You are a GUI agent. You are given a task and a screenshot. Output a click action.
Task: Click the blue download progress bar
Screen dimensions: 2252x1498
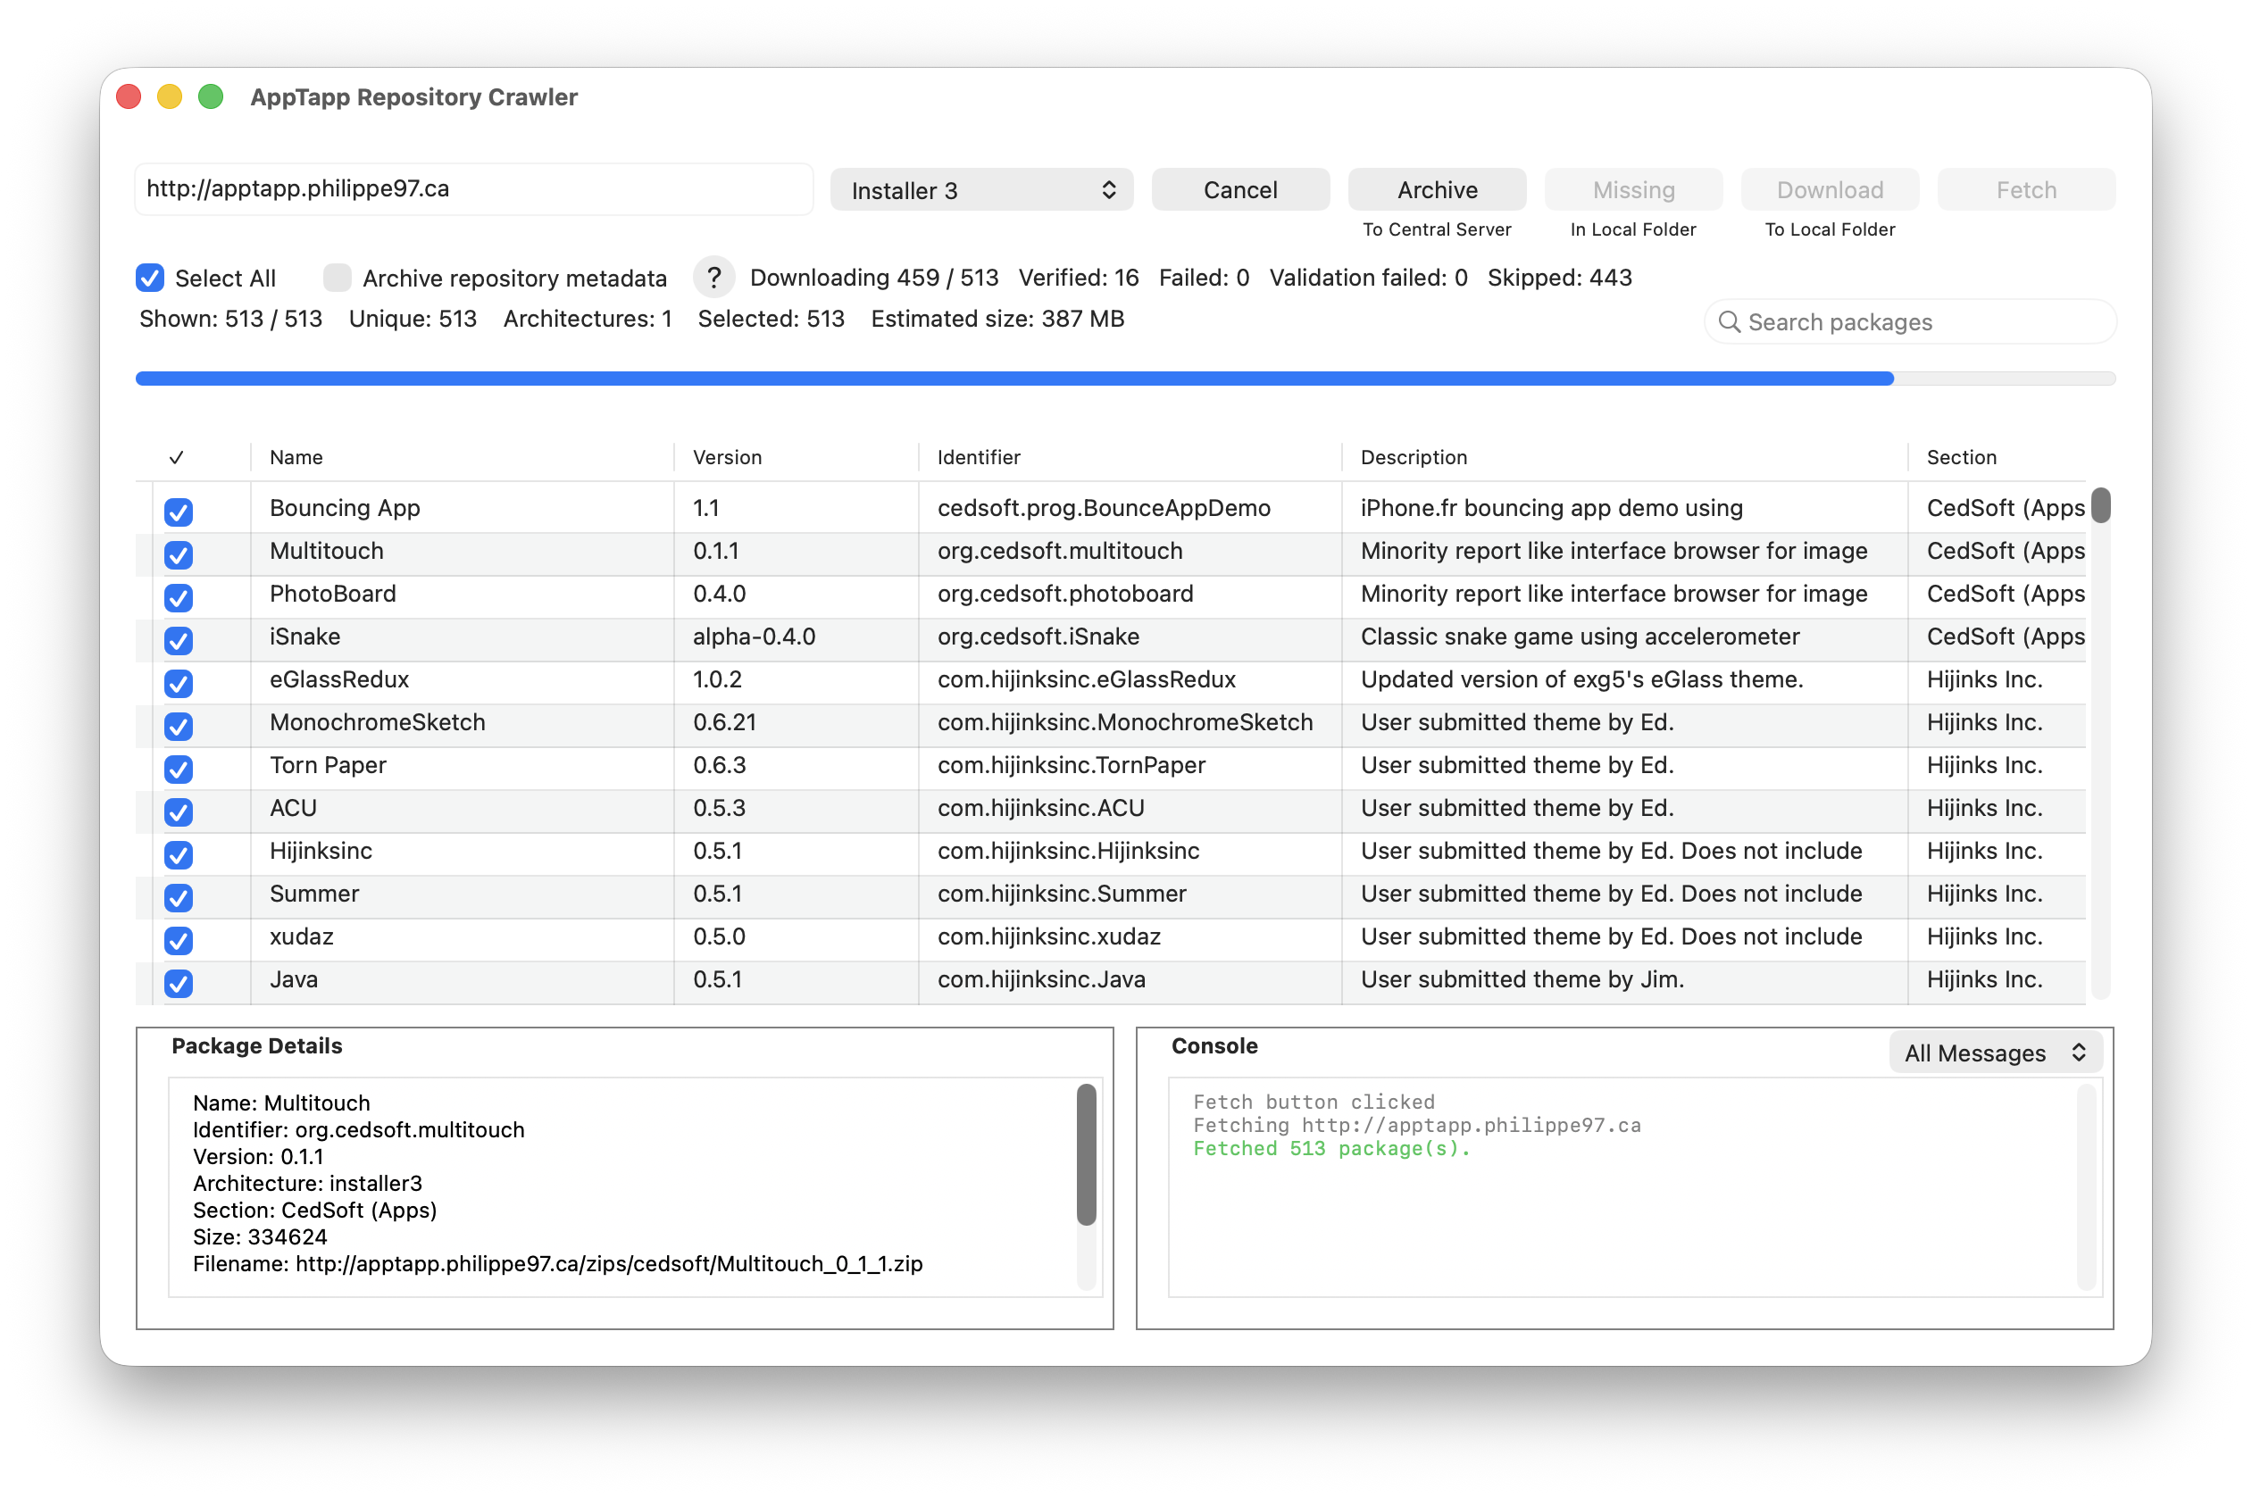coord(1013,379)
